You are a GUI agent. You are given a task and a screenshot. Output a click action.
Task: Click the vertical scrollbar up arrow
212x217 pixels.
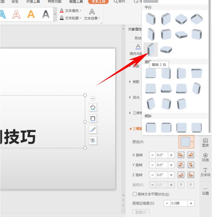(123, 29)
